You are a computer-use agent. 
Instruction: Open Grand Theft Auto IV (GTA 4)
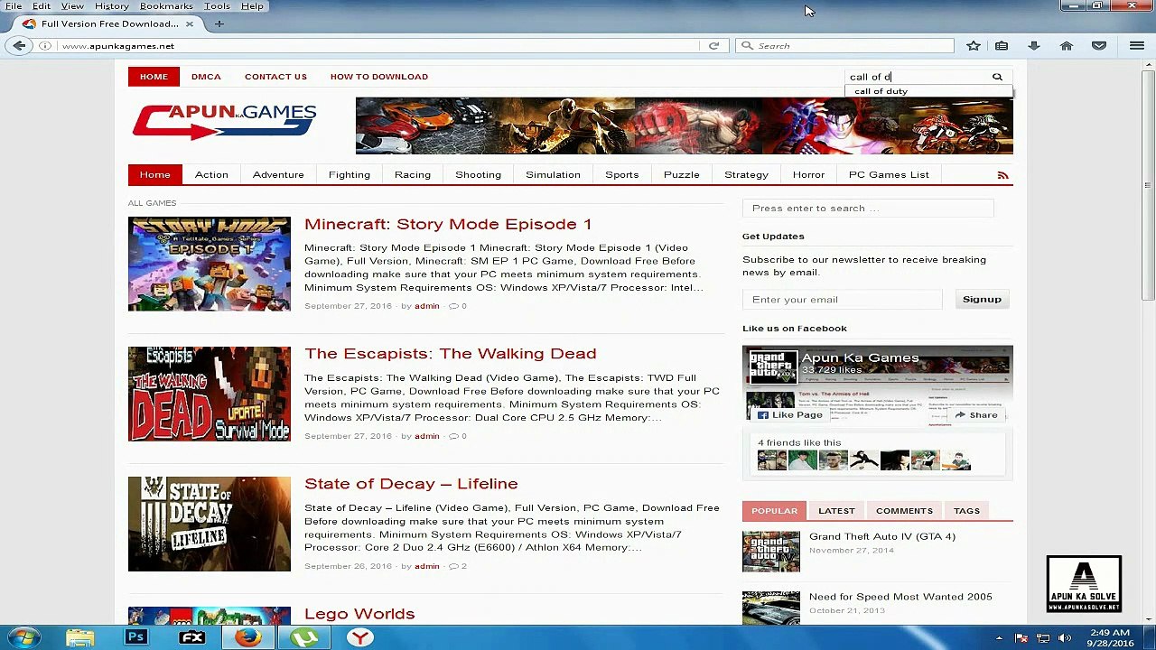click(x=882, y=536)
